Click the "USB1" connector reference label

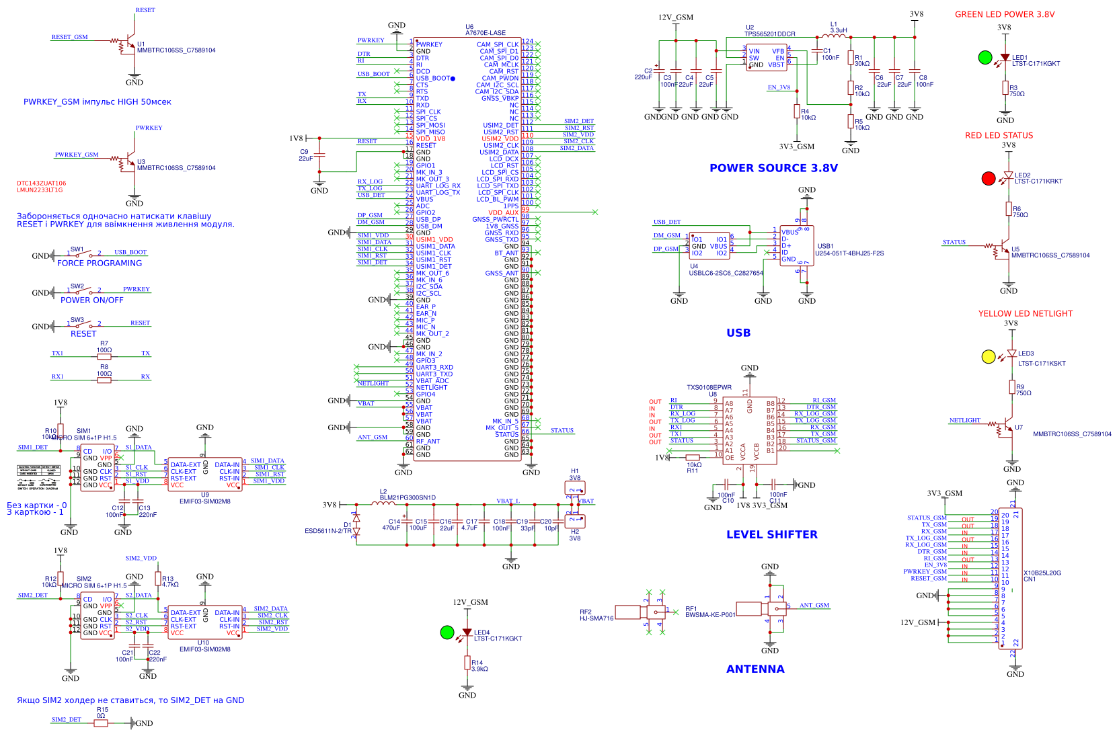[825, 247]
